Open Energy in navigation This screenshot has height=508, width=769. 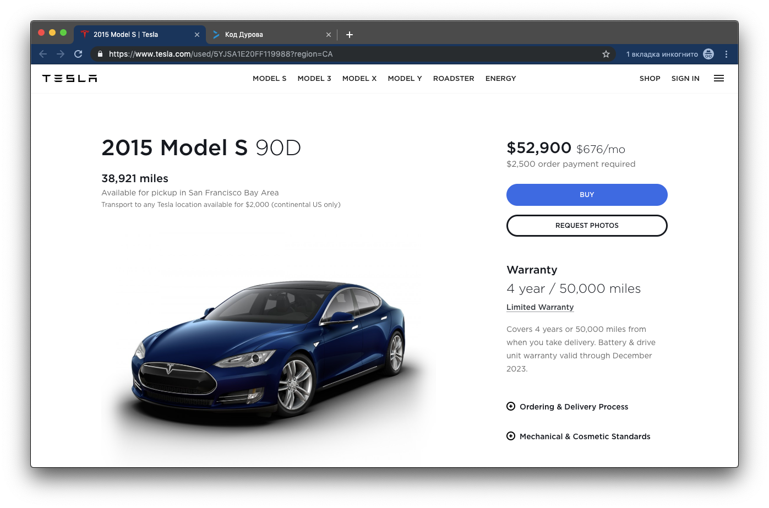tap(501, 78)
